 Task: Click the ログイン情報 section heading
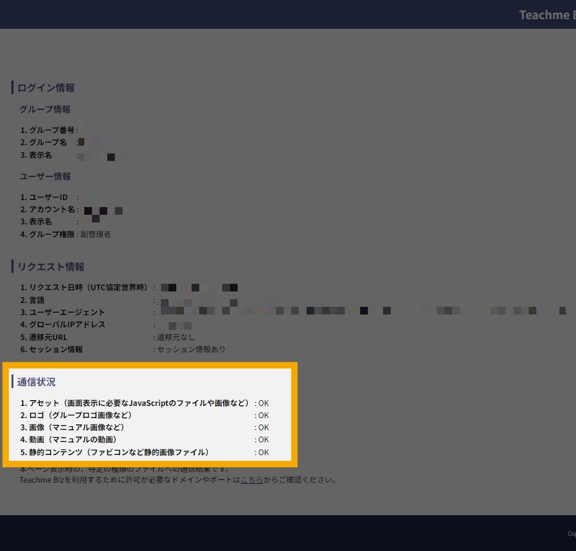(46, 88)
